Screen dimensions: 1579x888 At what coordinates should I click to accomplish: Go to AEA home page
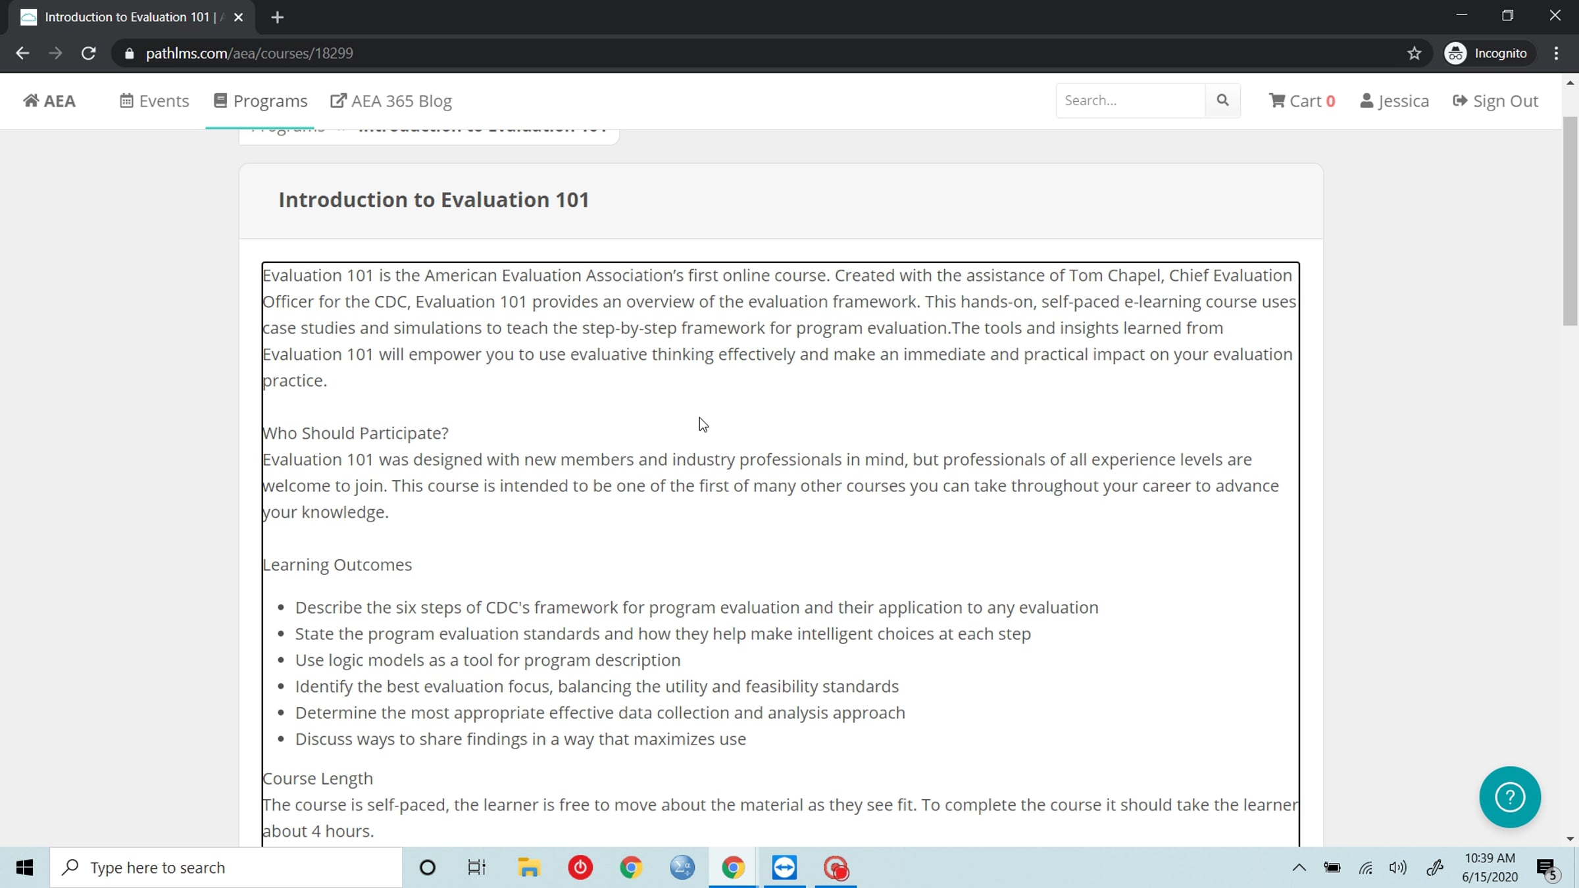pyautogui.click(x=49, y=101)
